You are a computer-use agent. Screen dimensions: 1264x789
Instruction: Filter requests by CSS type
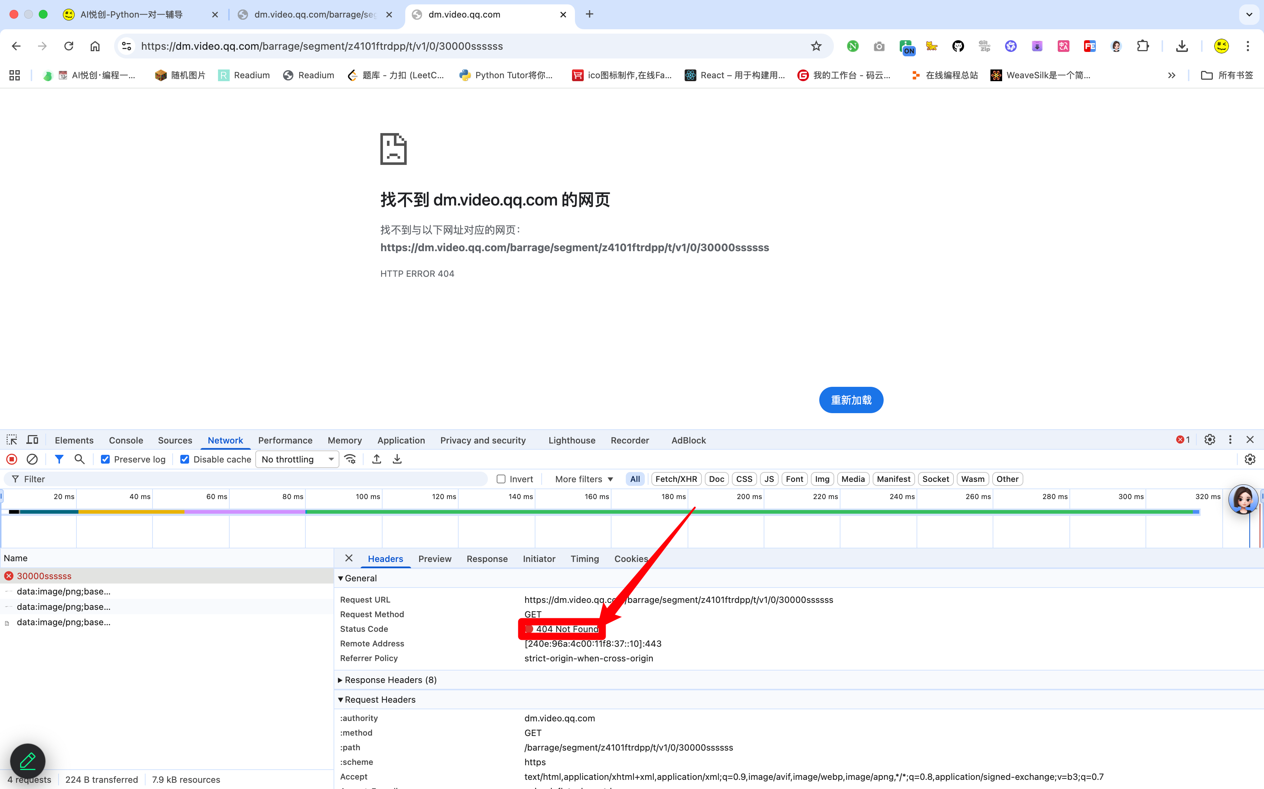744,479
